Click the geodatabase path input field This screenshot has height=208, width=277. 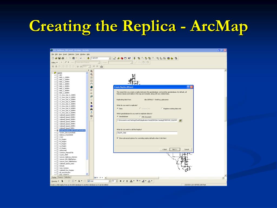pos(147,120)
